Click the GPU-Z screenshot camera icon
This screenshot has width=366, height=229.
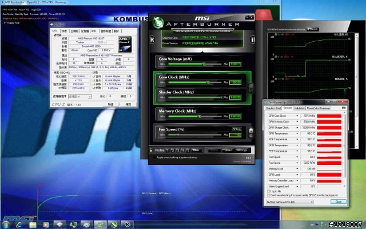343,108
